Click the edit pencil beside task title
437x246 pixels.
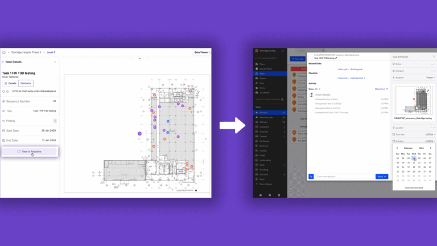click(x=336, y=58)
